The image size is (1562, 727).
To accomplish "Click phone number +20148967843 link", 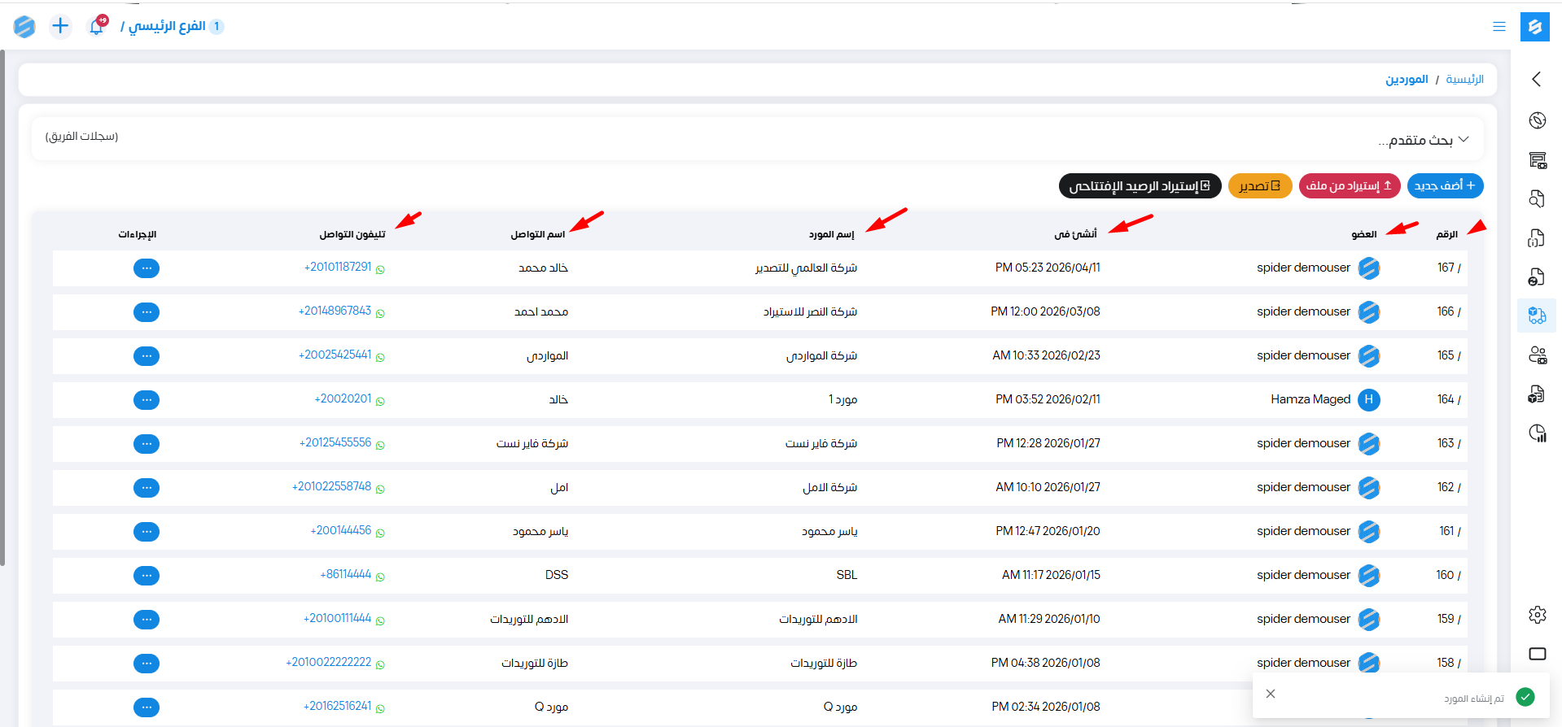I will click(335, 311).
